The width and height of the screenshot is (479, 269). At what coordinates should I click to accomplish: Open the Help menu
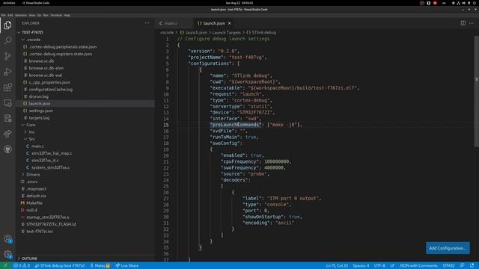(x=67, y=15)
